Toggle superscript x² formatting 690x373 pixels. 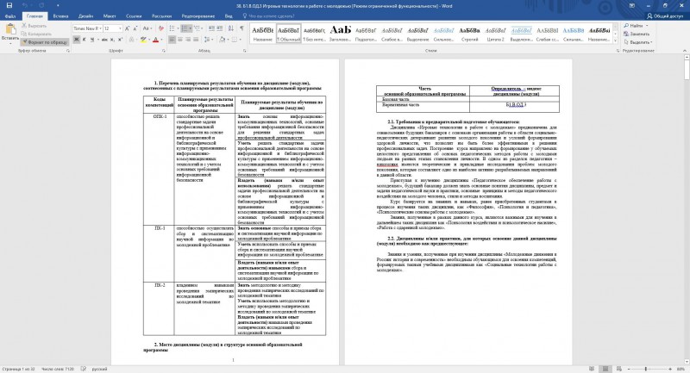(x=120, y=40)
